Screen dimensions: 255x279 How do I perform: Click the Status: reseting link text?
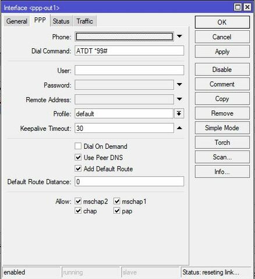coord(211,272)
